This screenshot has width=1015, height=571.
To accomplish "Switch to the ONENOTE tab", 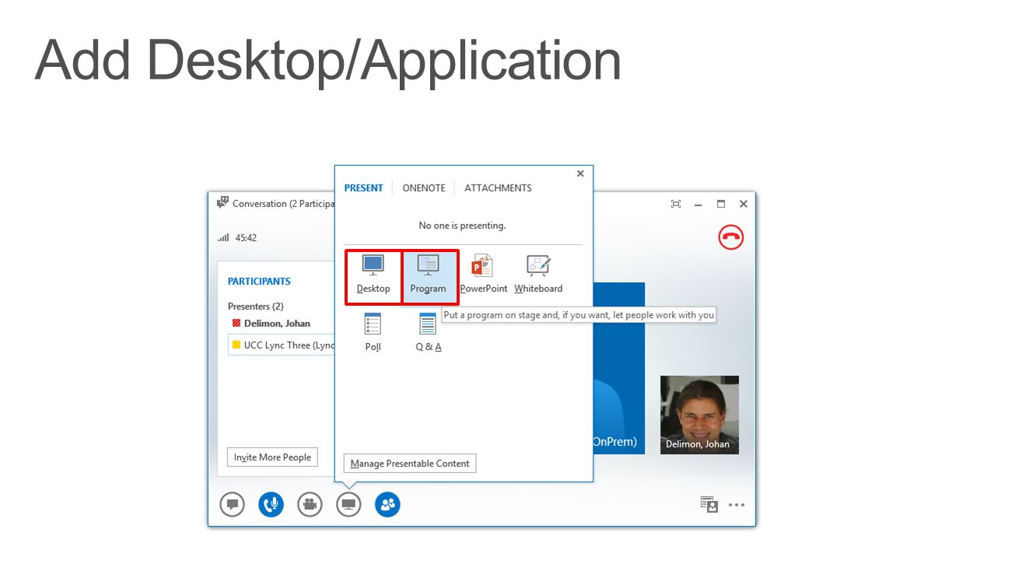I will [x=424, y=187].
